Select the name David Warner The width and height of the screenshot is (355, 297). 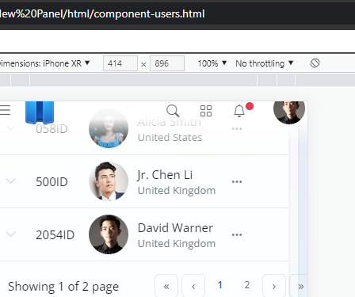pos(175,228)
